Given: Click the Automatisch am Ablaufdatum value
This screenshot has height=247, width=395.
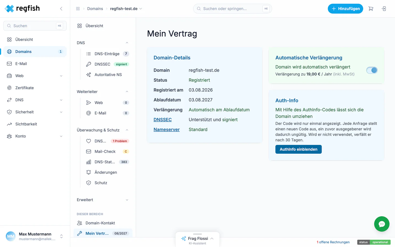Looking at the screenshot, I should click(x=219, y=110).
